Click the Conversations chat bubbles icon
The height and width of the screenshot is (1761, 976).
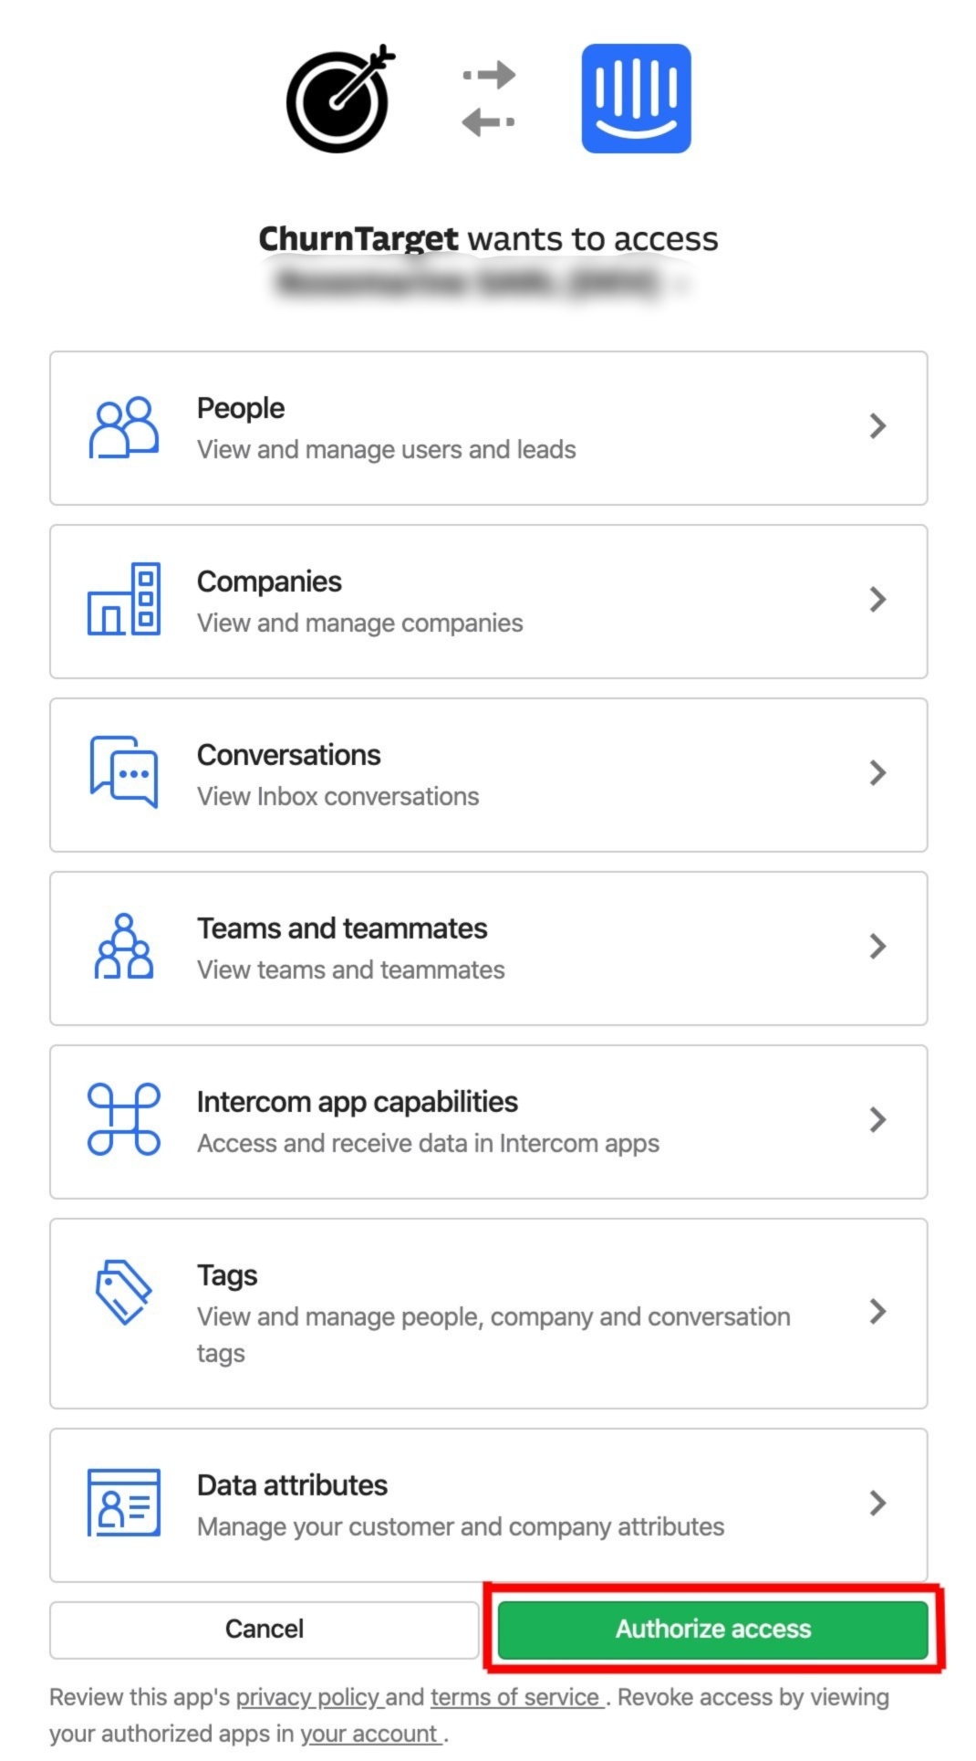pyautogui.click(x=124, y=772)
